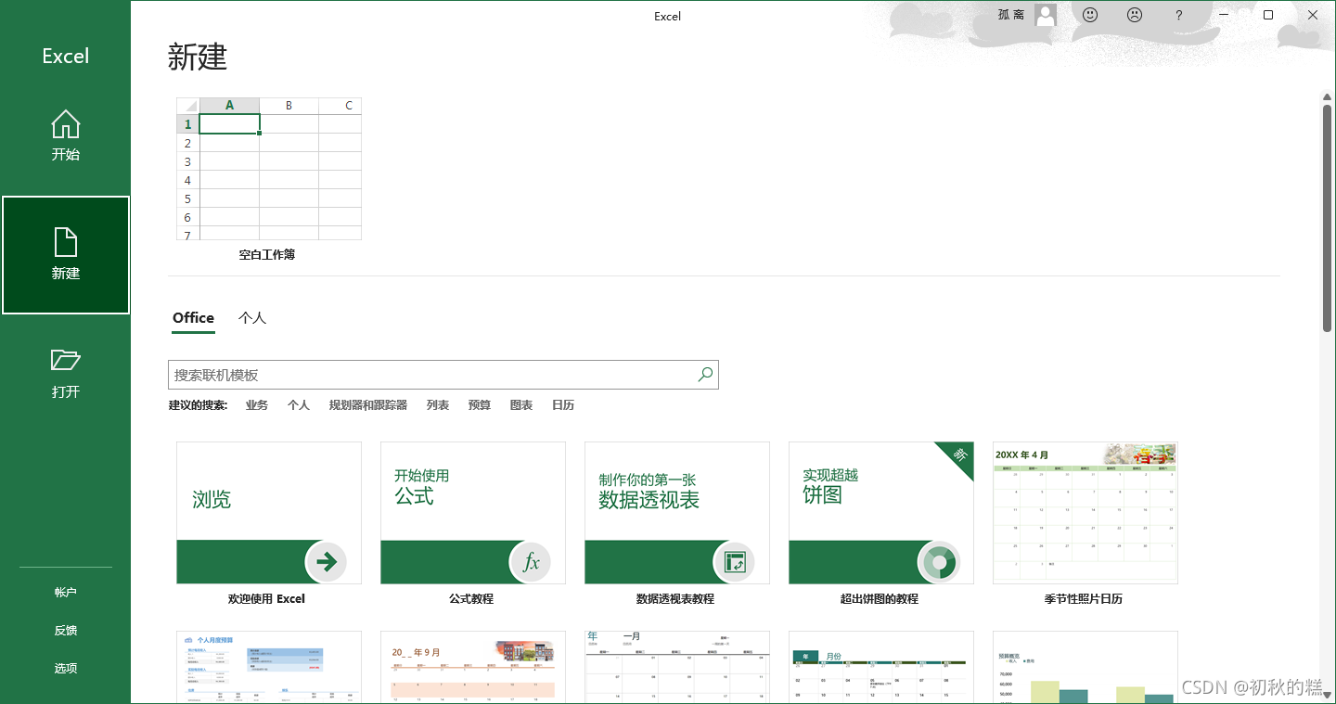Send a frown feedback icon
Image resolution: width=1336 pixels, height=704 pixels.
click(x=1135, y=15)
